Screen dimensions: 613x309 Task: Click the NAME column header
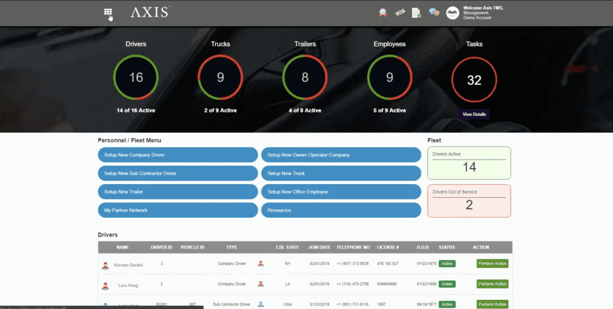pyautogui.click(x=122, y=247)
